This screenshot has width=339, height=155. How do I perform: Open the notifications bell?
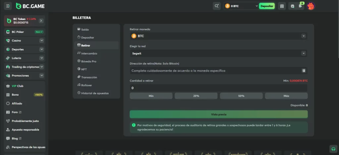(300, 6)
